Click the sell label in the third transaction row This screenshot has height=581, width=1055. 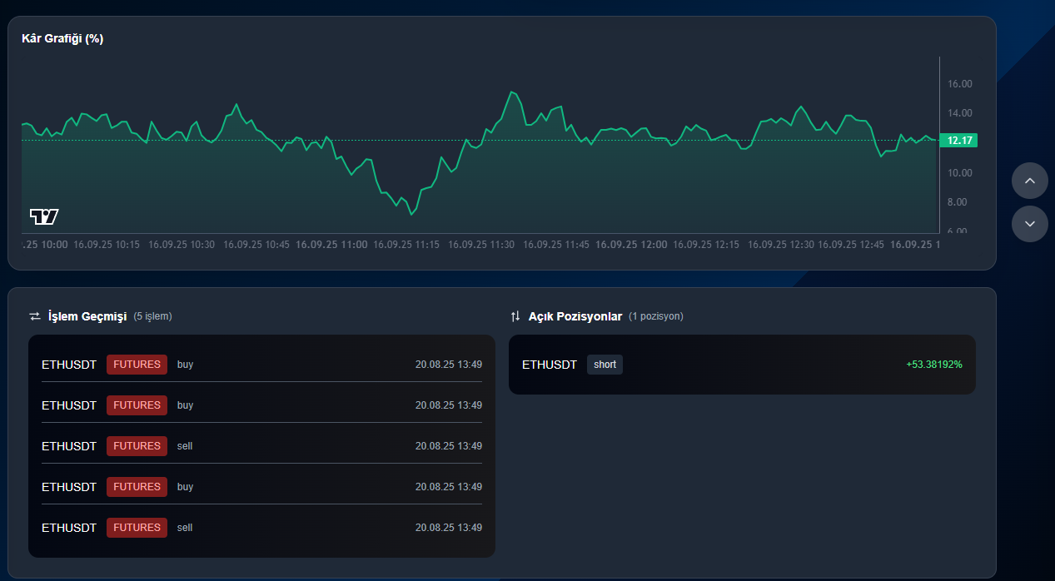pos(185,446)
